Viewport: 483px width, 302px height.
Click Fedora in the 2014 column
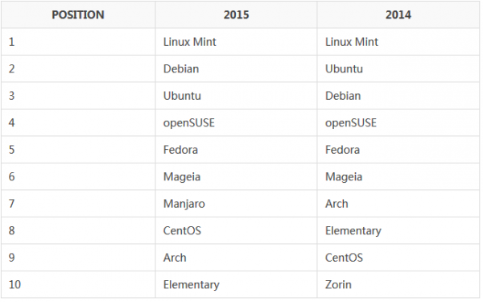[x=343, y=150]
